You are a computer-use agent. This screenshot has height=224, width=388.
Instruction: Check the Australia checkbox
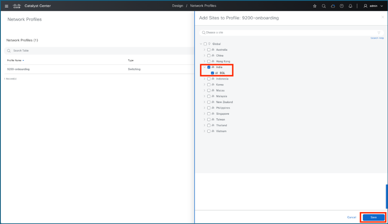pyautogui.click(x=209, y=50)
